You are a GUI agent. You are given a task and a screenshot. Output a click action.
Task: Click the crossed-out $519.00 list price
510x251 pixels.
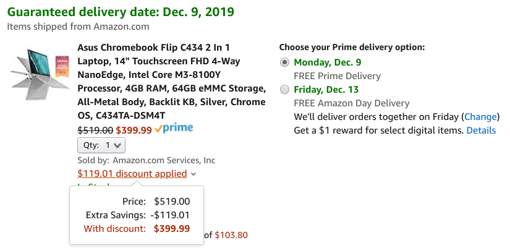coord(95,130)
